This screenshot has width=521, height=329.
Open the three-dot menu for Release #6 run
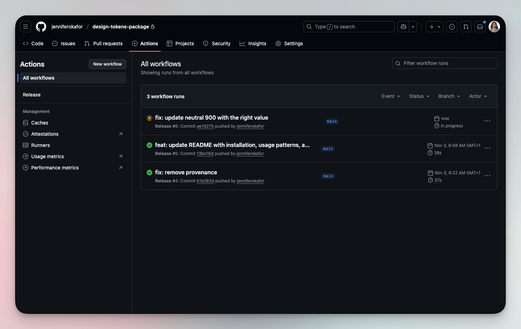(x=487, y=121)
